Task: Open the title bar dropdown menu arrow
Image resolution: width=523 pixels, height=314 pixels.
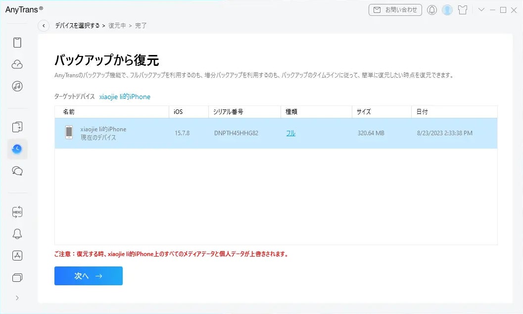Action: pyautogui.click(x=481, y=10)
